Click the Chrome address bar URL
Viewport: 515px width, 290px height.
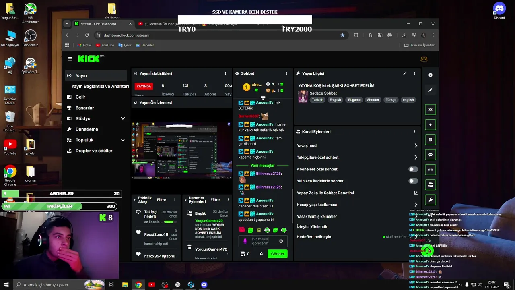click(x=126, y=35)
